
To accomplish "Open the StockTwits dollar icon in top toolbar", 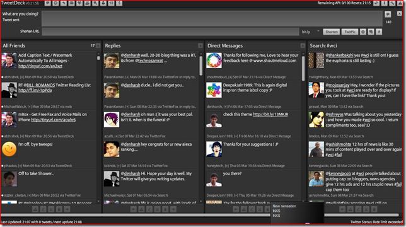I will (119, 3).
